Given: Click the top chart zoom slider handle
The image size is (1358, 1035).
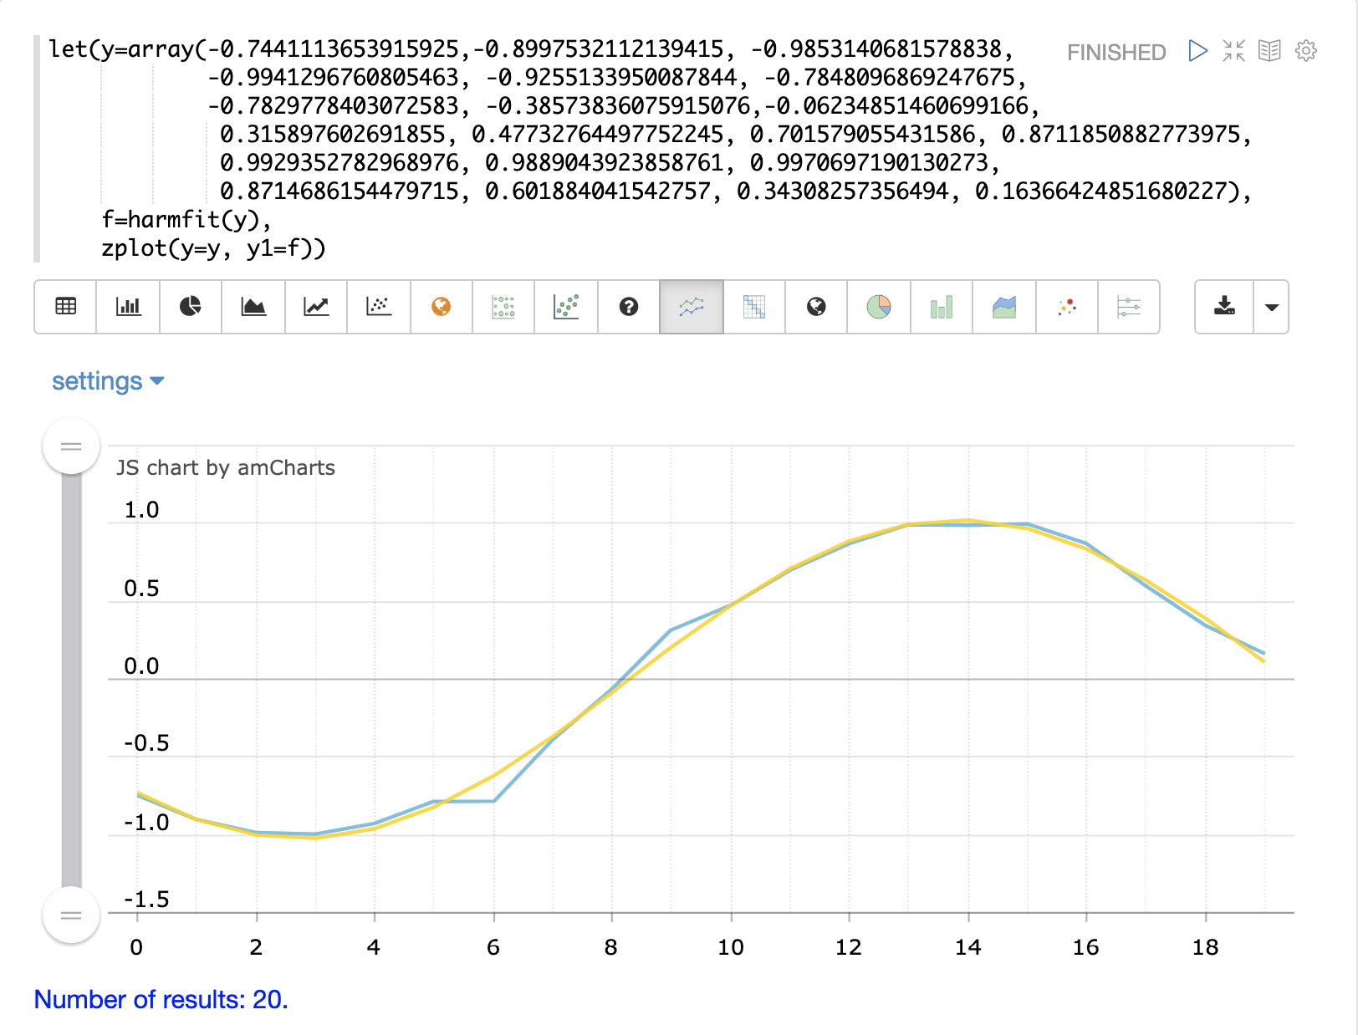Looking at the screenshot, I should coord(71,446).
